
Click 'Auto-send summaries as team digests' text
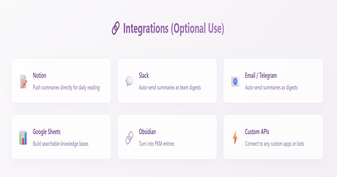pos(170,88)
